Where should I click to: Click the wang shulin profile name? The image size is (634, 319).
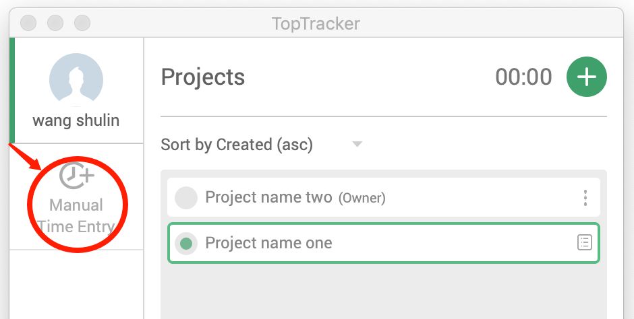76,120
